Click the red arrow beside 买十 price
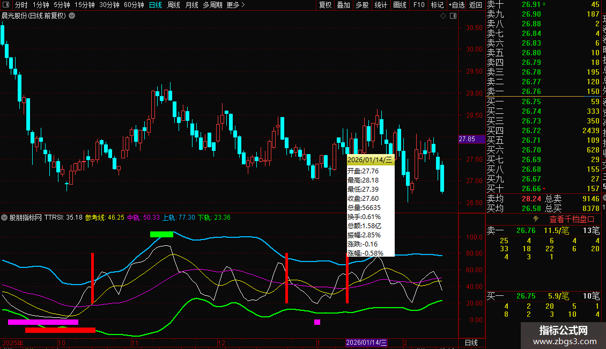Image resolution: width=606 pixels, height=349 pixels. [x=544, y=188]
